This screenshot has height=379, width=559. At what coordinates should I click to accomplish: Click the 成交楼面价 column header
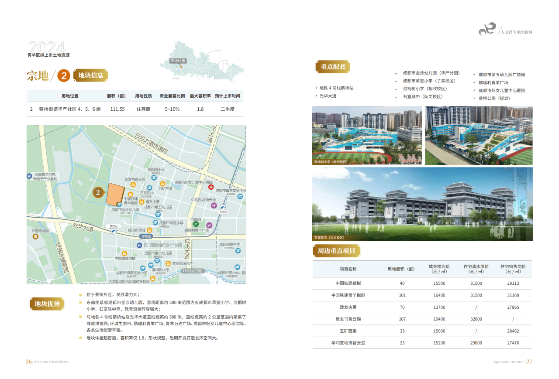(x=439, y=269)
